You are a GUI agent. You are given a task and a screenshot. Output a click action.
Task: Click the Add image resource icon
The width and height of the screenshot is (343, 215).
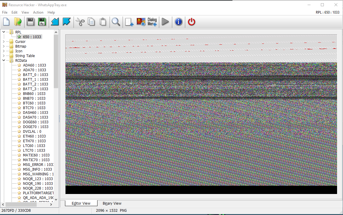pos(141,22)
